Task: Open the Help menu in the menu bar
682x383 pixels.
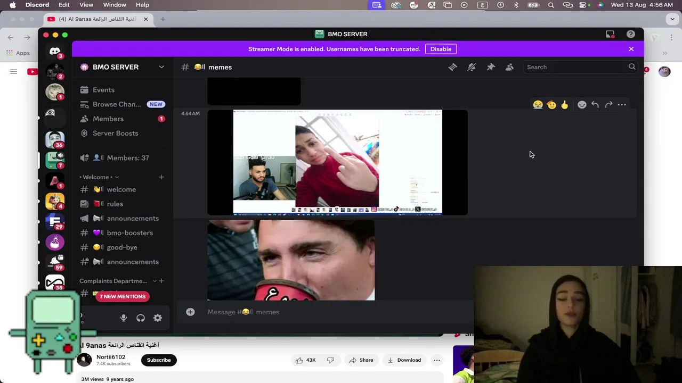Action: (x=142, y=5)
